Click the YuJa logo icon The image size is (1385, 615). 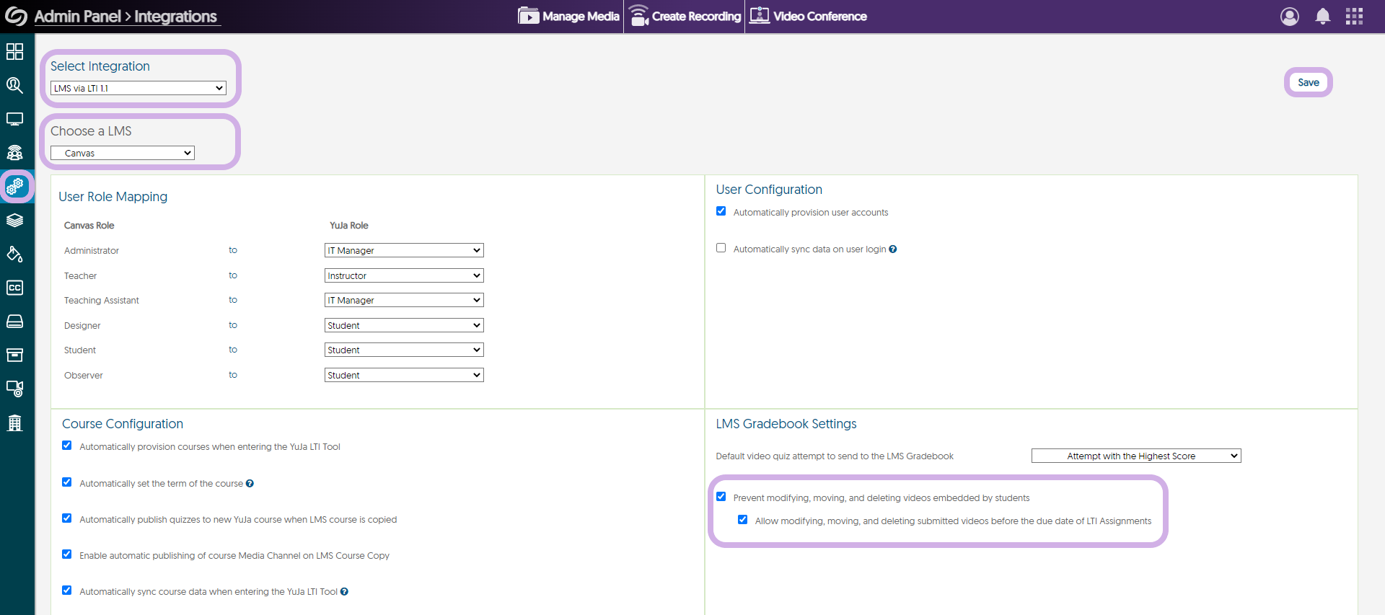click(16, 16)
